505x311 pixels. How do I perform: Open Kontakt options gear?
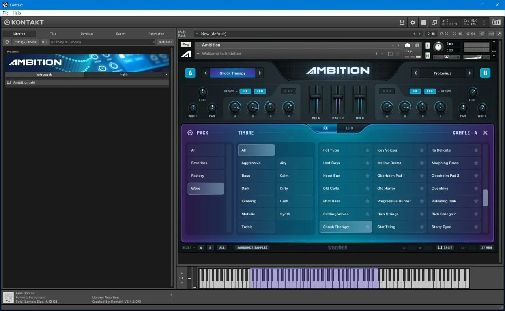coord(413,22)
